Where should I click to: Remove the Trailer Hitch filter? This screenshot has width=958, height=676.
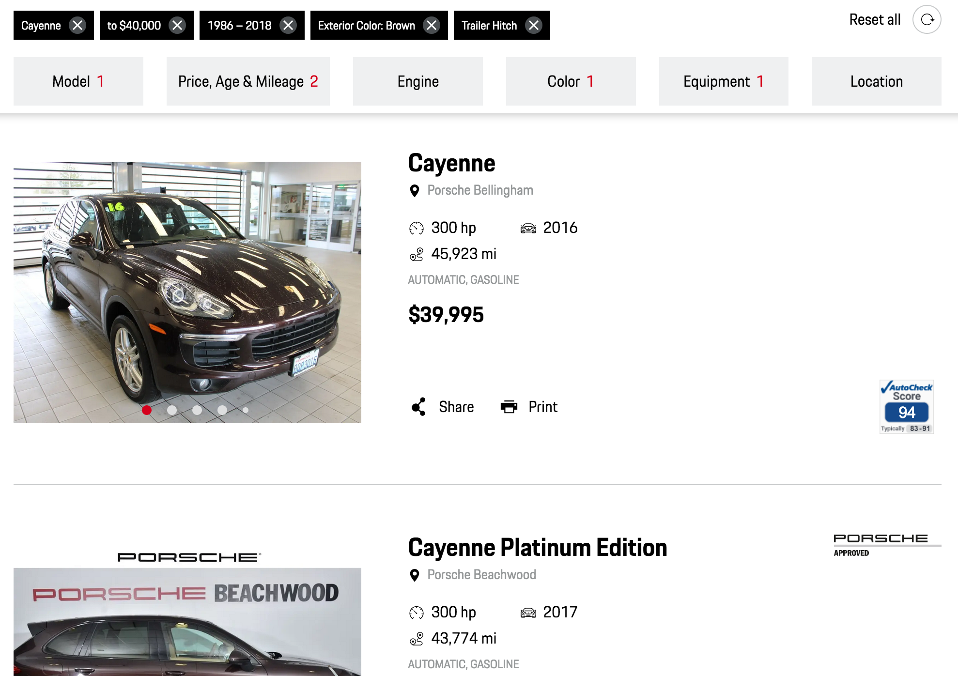(x=534, y=25)
